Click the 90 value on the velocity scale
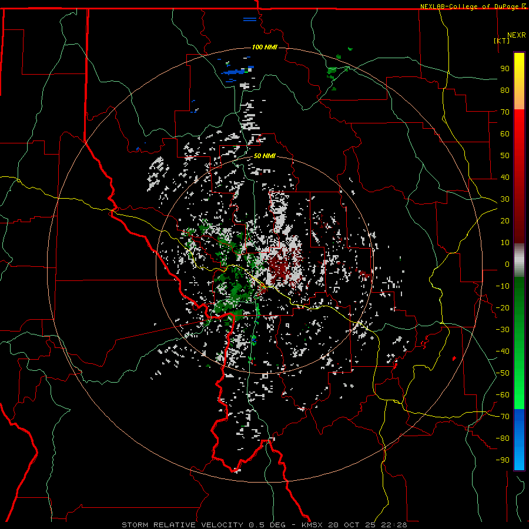Image resolution: width=529 pixels, height=529 pixels. click(505, 69)
